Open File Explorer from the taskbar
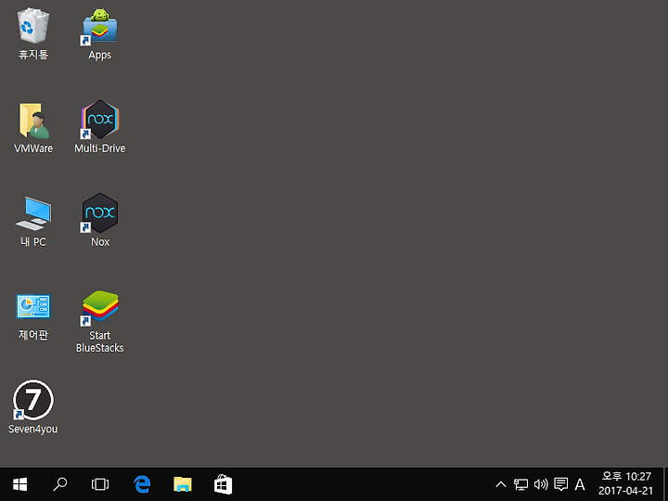The image size is (668, 501). point(183,484)
